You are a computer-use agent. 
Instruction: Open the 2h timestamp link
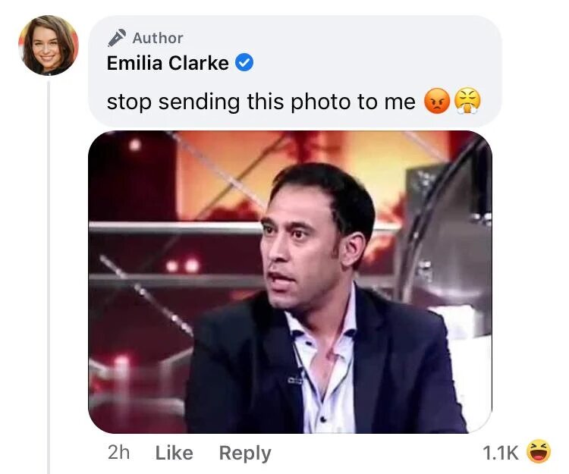click(x=119, y=453)
